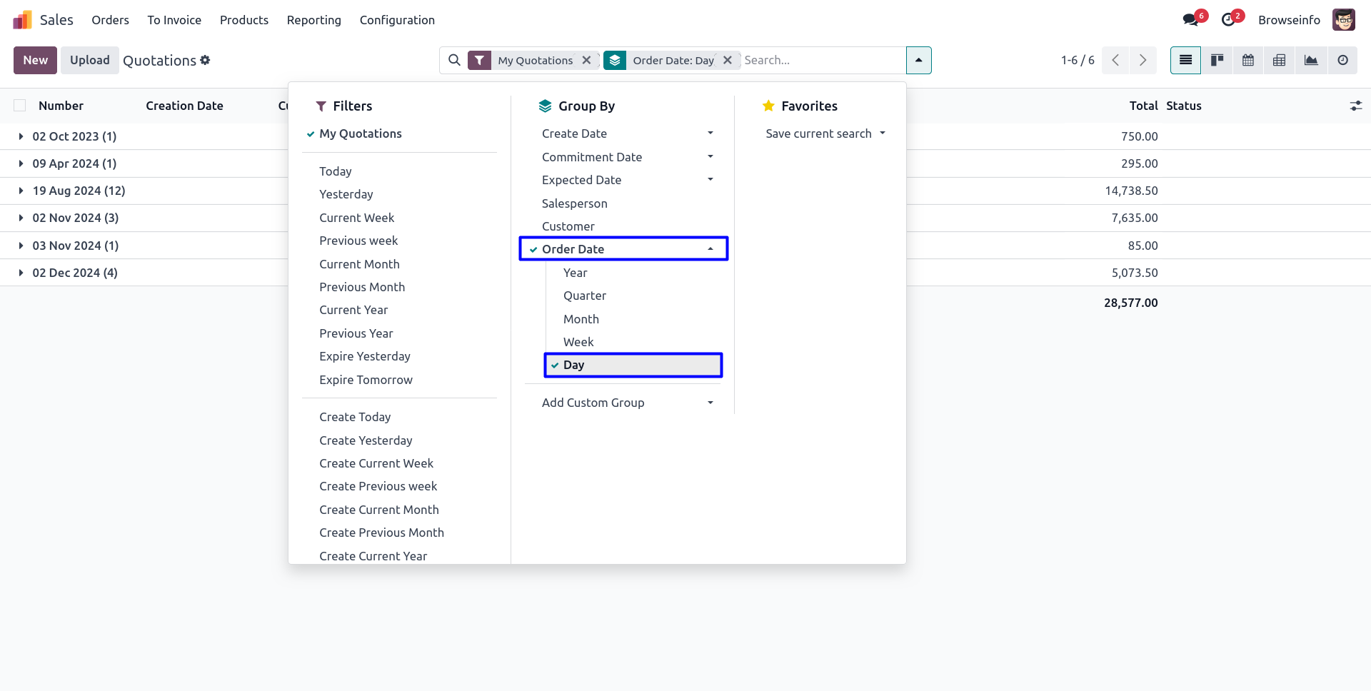Open the Calendar view
The height and width of the screenshot is (691, 1371).
tap(1248, 61)
